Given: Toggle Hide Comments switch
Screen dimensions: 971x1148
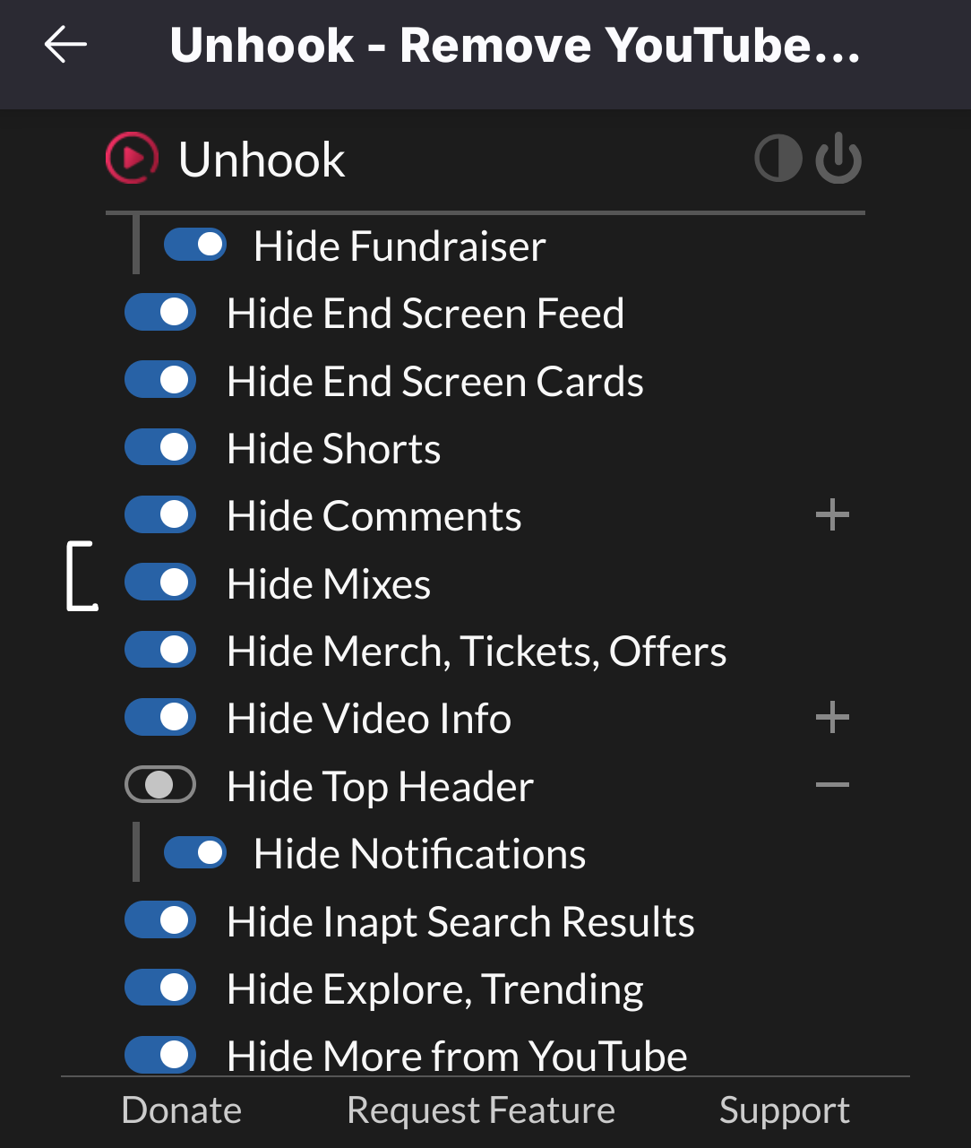Looking at the screenshot, I should point(160,515).
